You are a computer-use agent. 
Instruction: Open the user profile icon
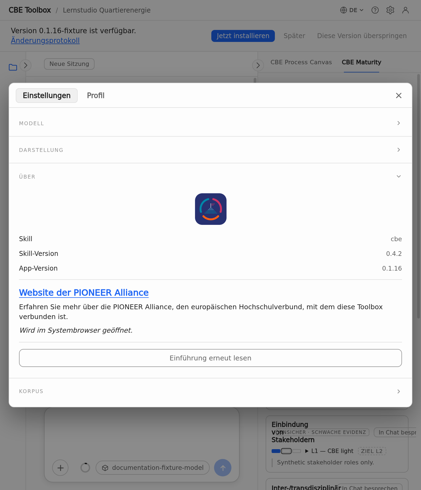click(x=406, y=10)
